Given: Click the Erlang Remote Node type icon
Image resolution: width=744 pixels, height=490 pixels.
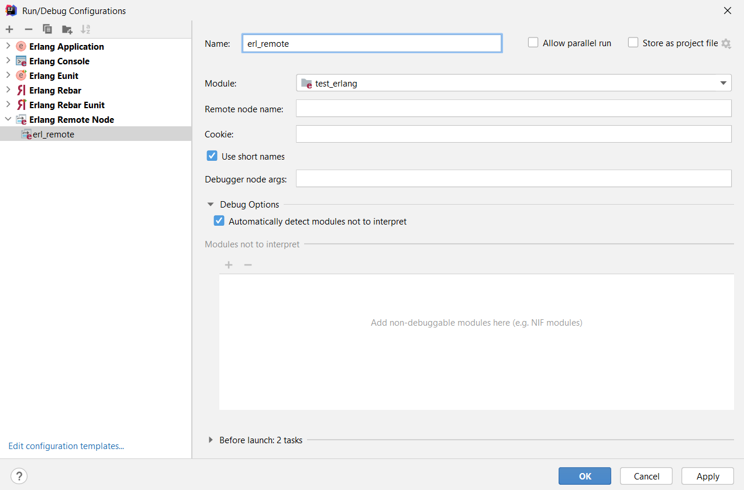Looking at the screenshot, I should coord(21,119).
